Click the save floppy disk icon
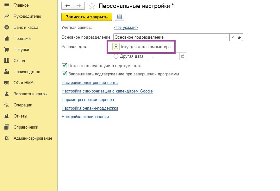This screenshot has height=191, width=280. (120, 17)
